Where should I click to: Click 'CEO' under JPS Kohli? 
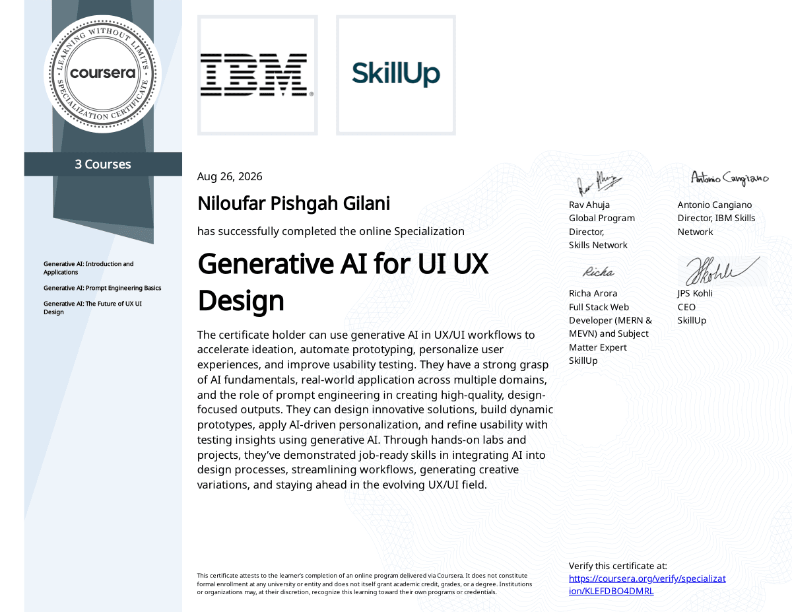pyautogui.click(x=686, y=307)
